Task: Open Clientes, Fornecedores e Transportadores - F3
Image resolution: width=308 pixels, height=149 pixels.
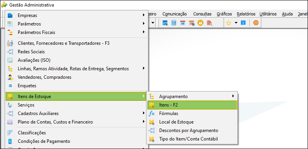Action: (x=76, y=43)
